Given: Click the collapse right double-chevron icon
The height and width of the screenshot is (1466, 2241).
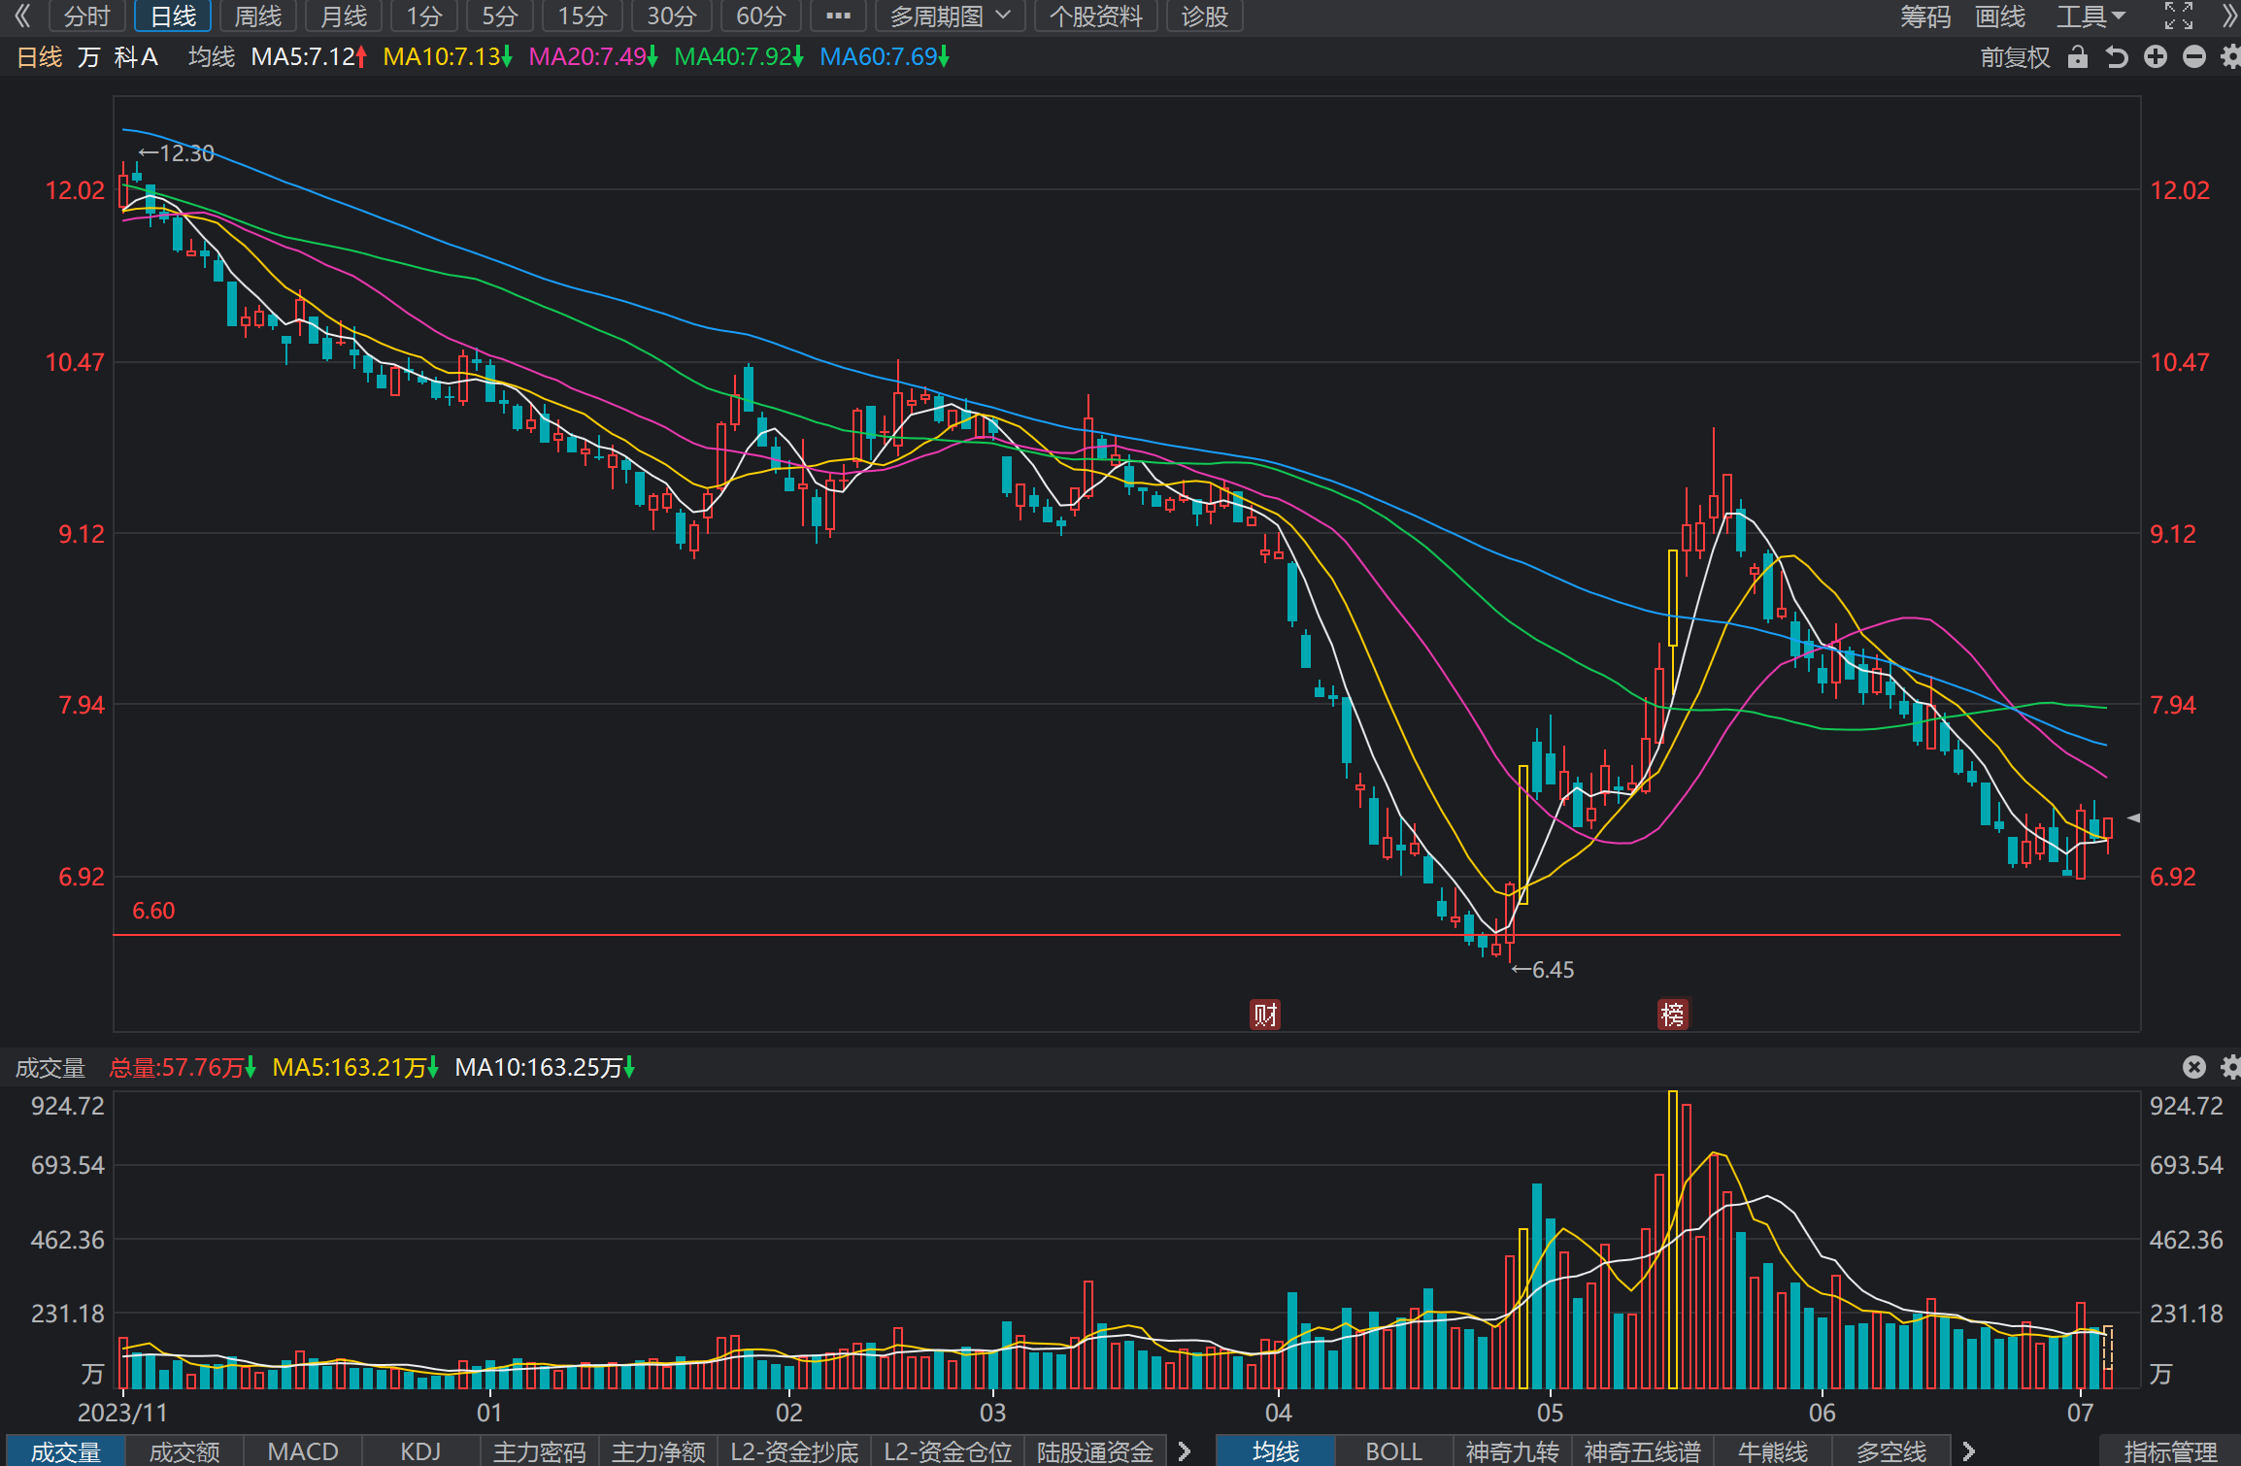Looking at the screenshot, I should (2229, 16).
